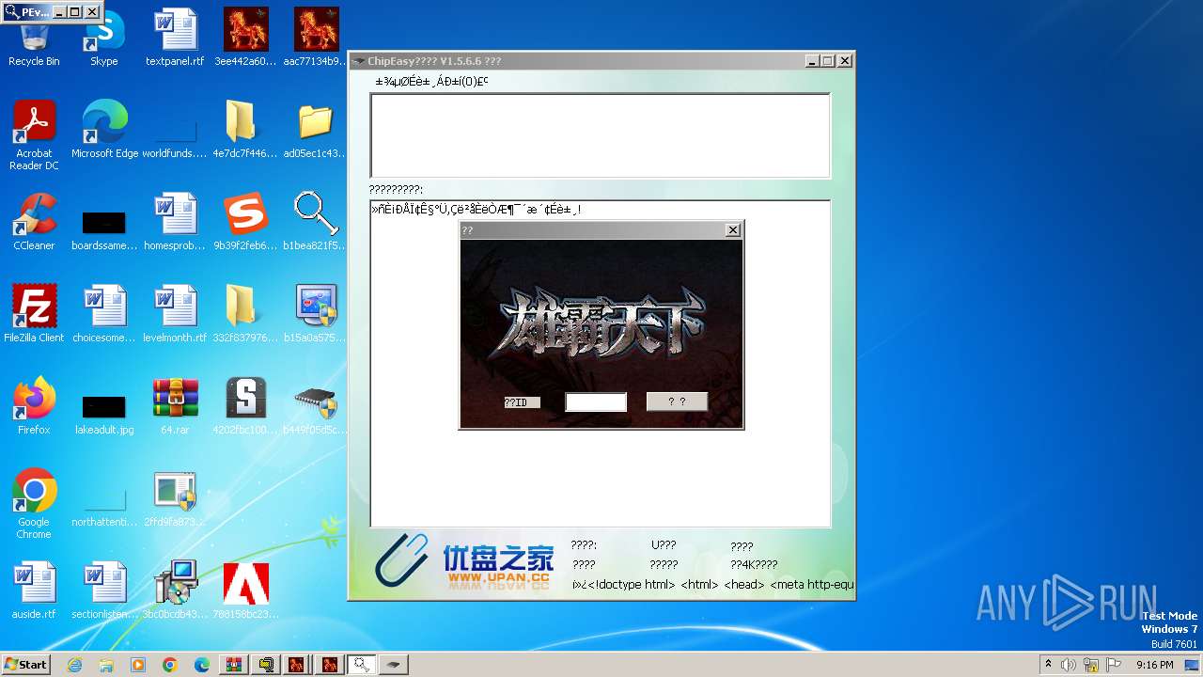Launch Firefox from the desktop

point(34,406)
